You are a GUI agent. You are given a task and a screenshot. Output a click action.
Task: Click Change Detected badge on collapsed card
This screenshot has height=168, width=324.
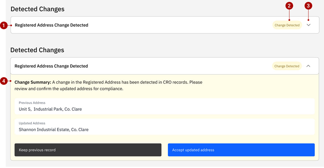[x=287, y=25]
